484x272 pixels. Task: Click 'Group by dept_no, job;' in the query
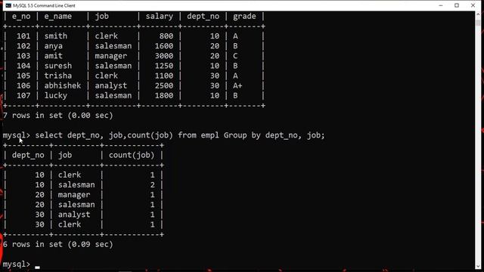(274, 135)
